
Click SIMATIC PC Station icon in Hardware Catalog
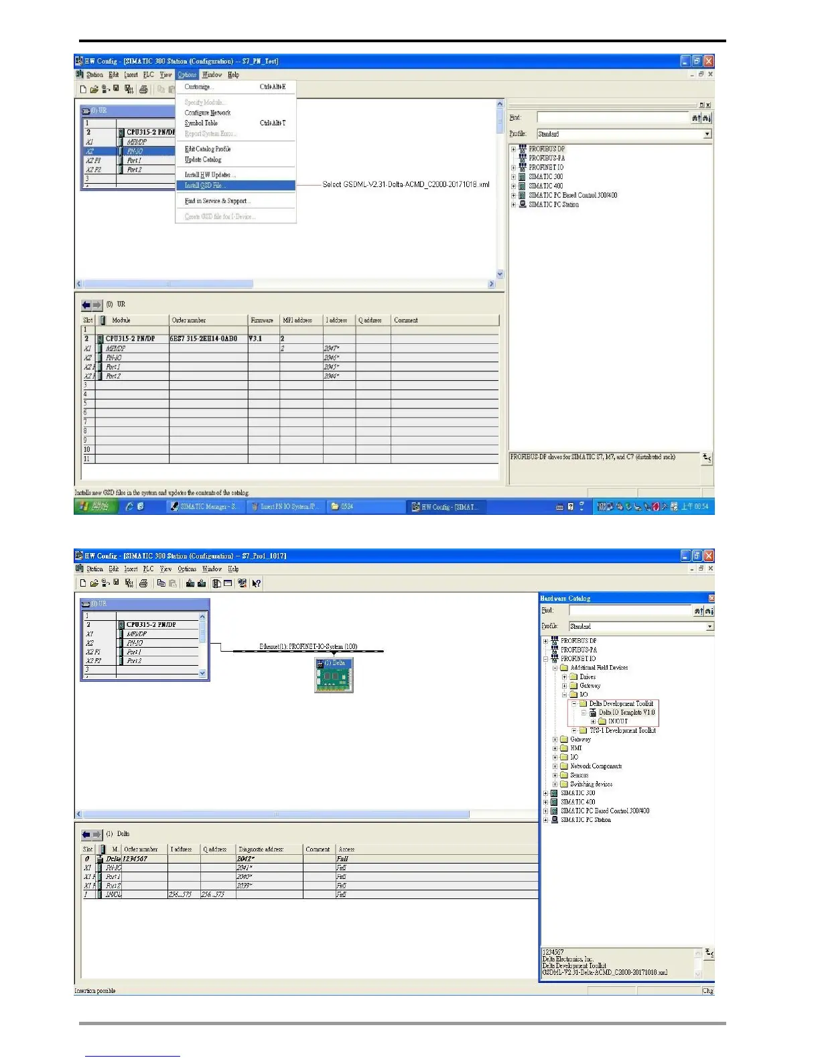point(554,819)
